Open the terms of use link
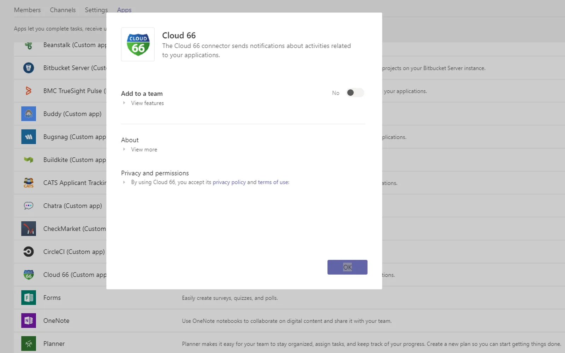The width and height of the screenshot is (565, 353). click(x=273, y=182)
